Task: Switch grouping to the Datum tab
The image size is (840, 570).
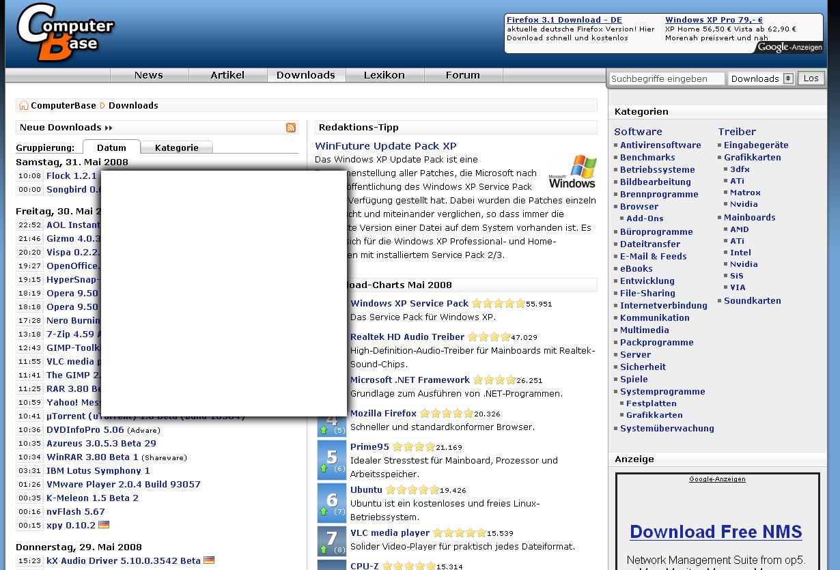Action: coord(111,147)
